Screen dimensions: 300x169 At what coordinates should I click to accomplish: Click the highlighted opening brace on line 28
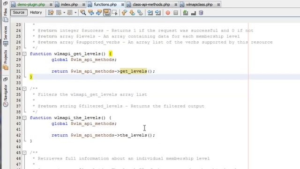coord(111,54)
